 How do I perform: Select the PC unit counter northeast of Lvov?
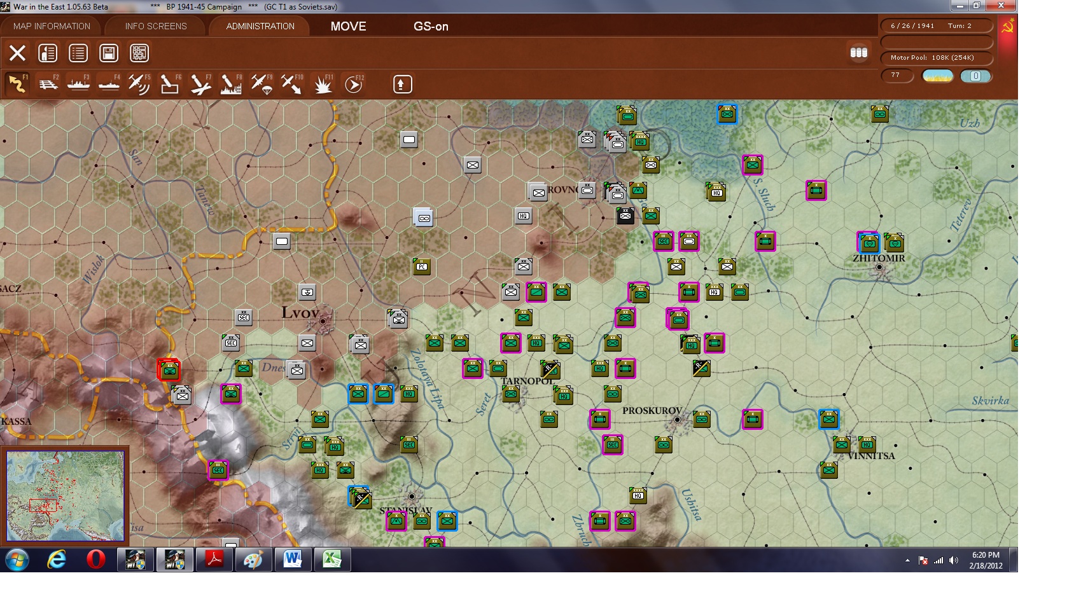[422, 266]
